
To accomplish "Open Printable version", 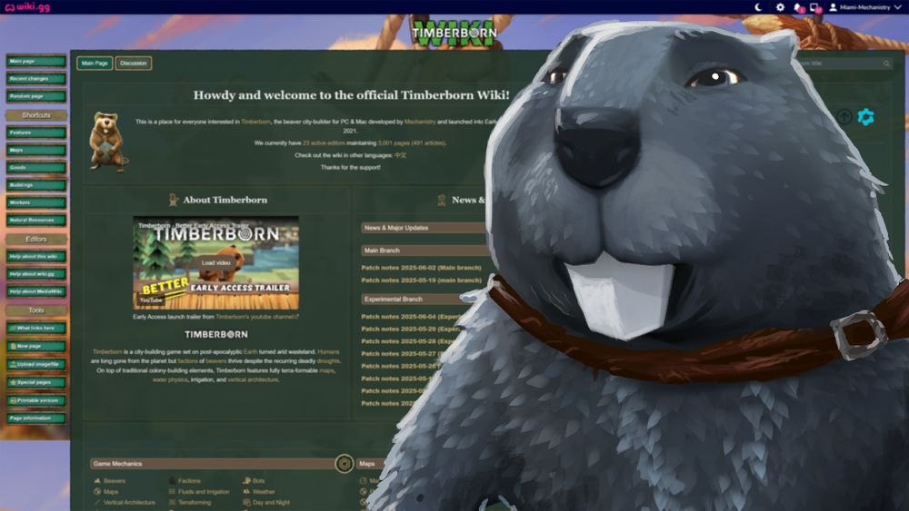I will point(36,400).
